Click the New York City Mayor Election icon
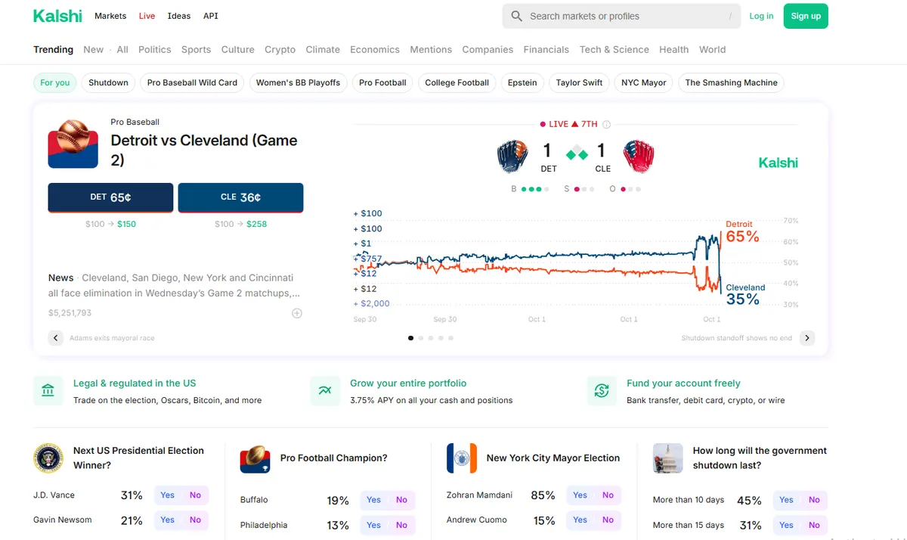The height and width of the screenshot is (540, 907). point(462,458)
